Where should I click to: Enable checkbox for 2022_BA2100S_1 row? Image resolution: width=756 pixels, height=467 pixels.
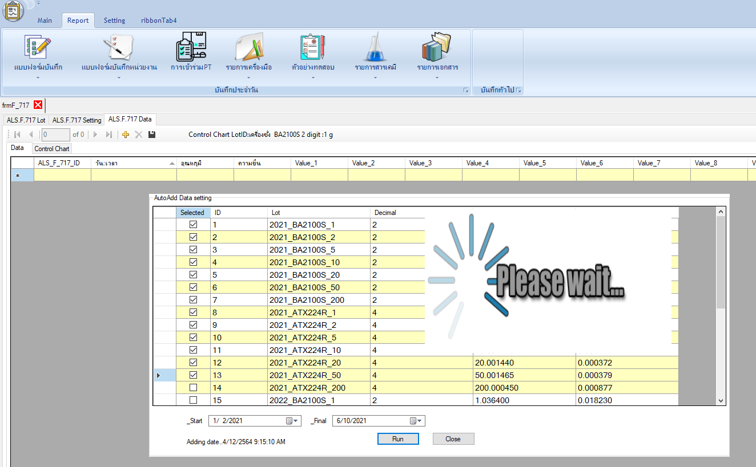193,400
